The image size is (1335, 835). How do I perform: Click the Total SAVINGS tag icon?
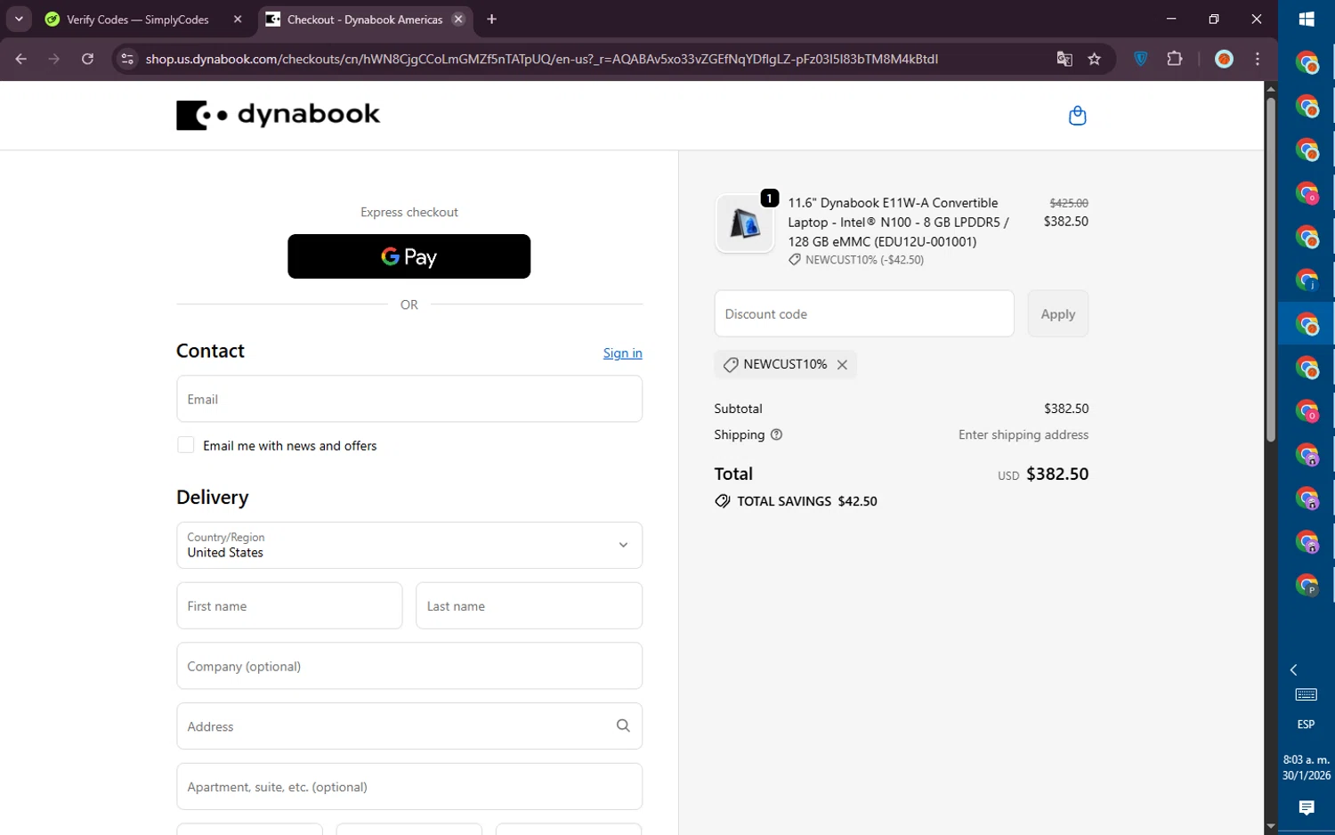click(x=723, y=501)
